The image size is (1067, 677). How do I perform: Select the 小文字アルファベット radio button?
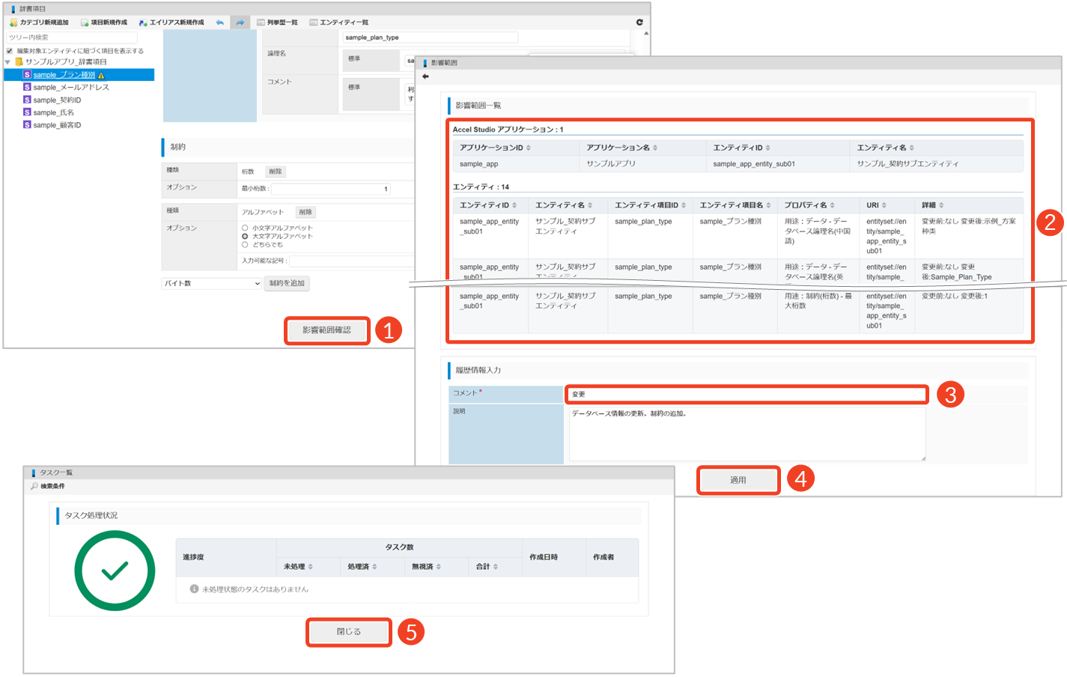[x=245, y=228]
